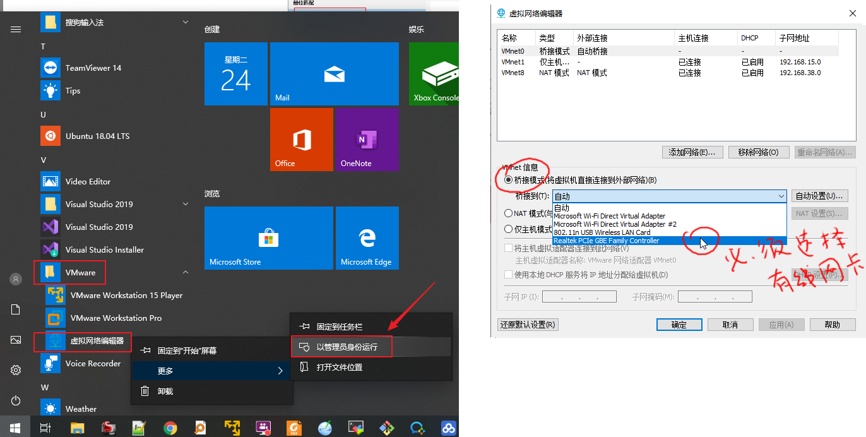
Task: Click 确定 button in network editor
Action: (x=679, y=325)
